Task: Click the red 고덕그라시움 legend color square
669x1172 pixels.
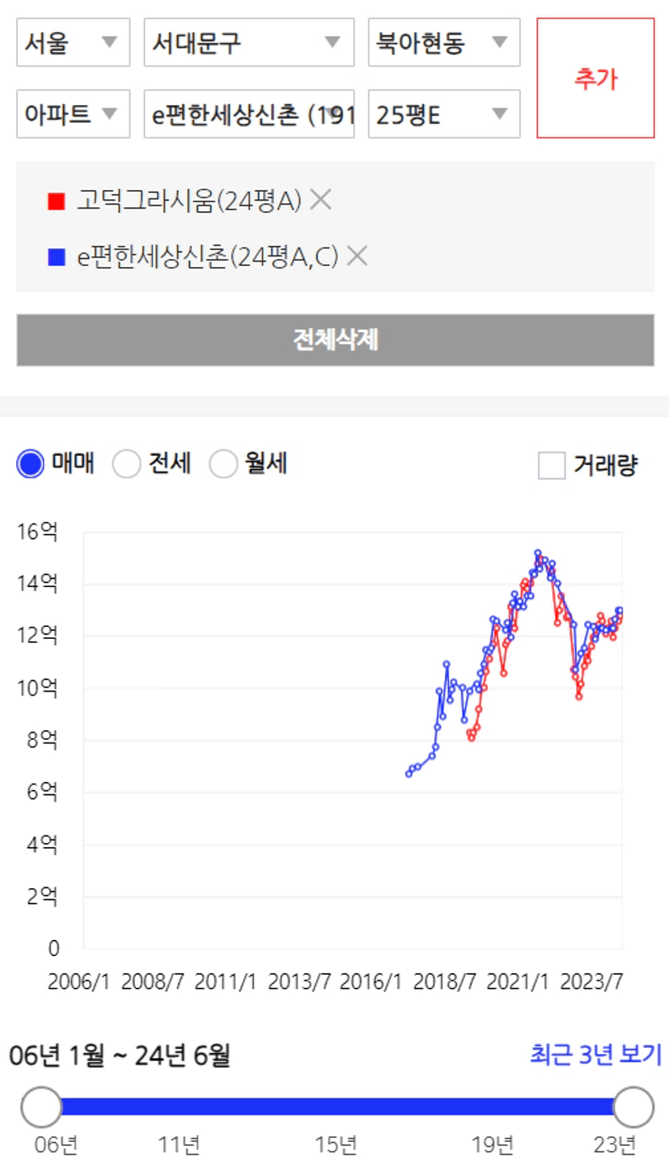Action: pyautogui.click(x=56, y=200)
